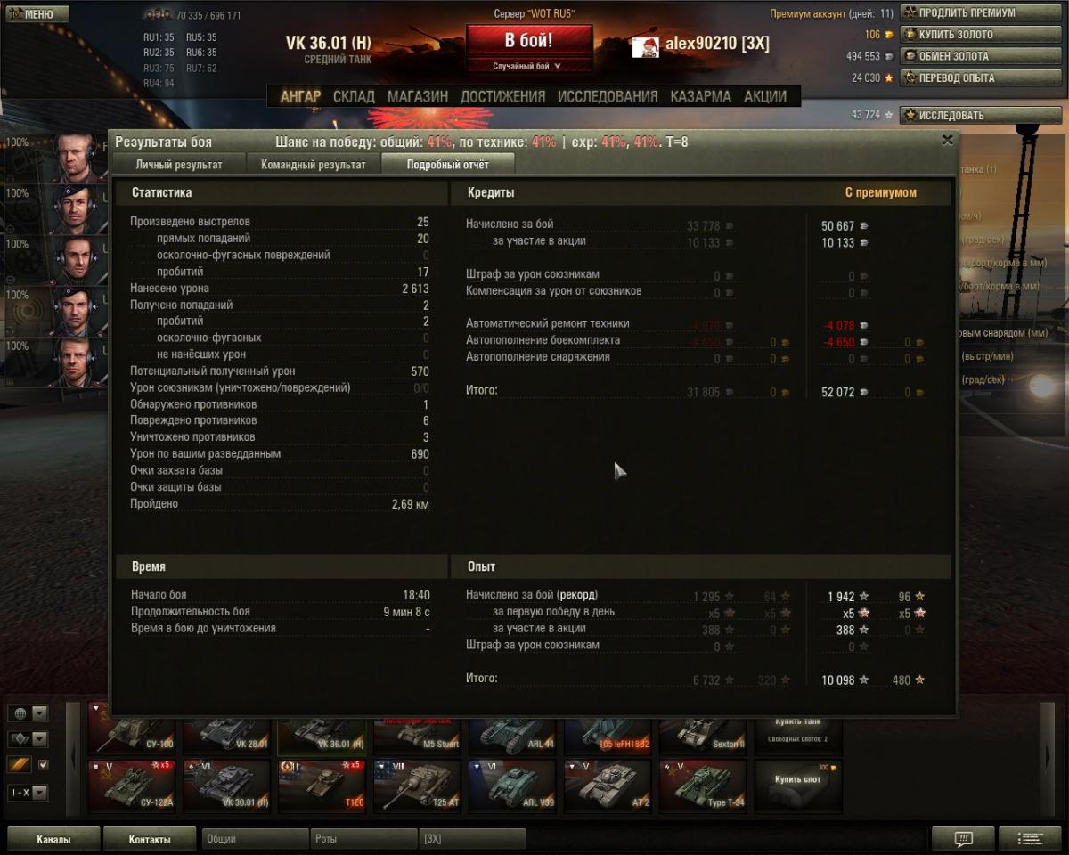Select AT 2 tank in carousel
Screen dimensions: 1069x855
tap(608, 785)
